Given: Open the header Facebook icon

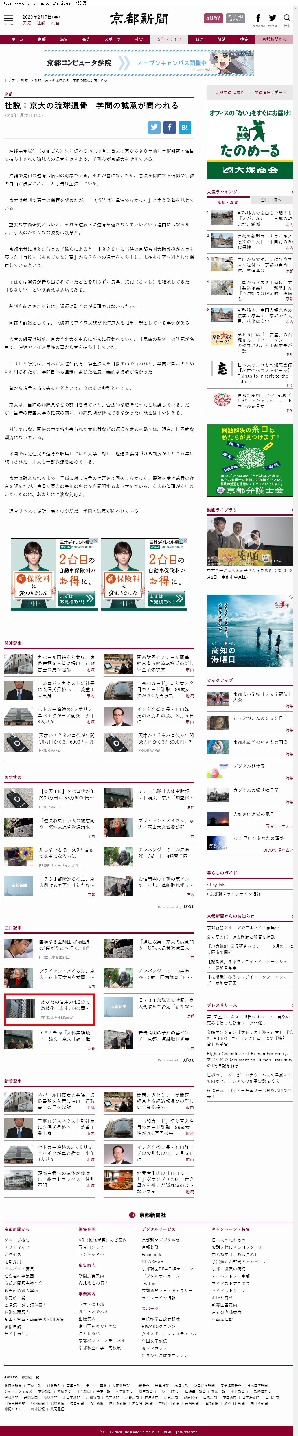Looking at the screenshot, I should tap(258, 19).
